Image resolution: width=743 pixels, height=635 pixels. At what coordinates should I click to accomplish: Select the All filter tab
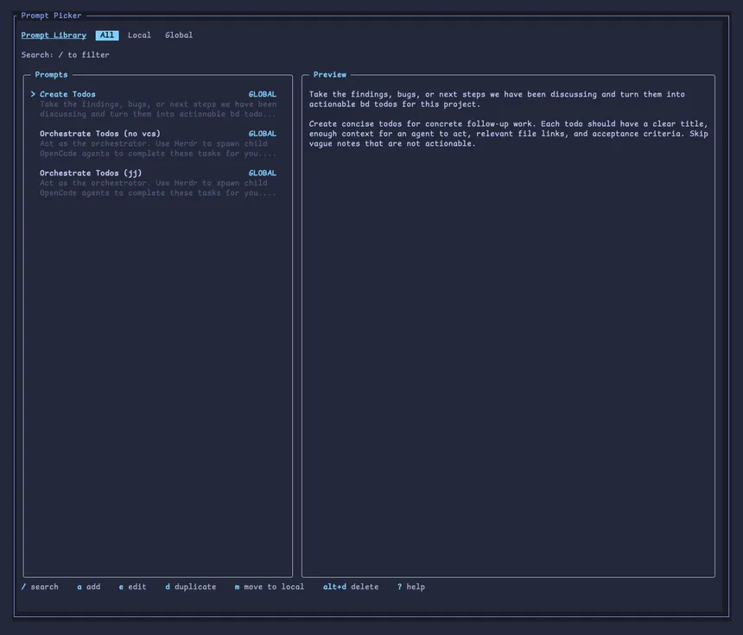click(x=107, y=35)
